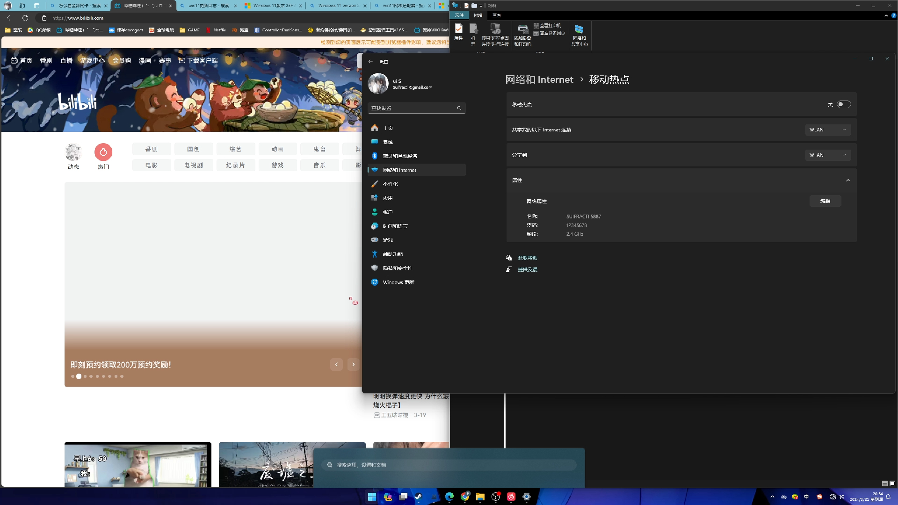The image size is (898, 505).
Task: Click the Download client (下载客户端) link
Action: click(x=198, y=60)
